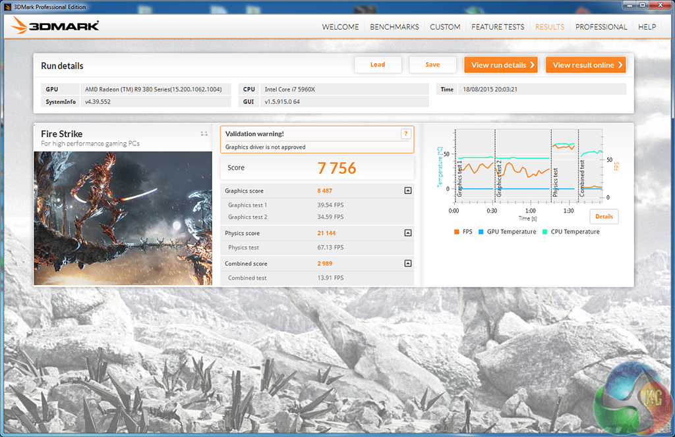675x437 pixels.
Task: Switch to the Feature Tests tab
Action: point(498,27)
